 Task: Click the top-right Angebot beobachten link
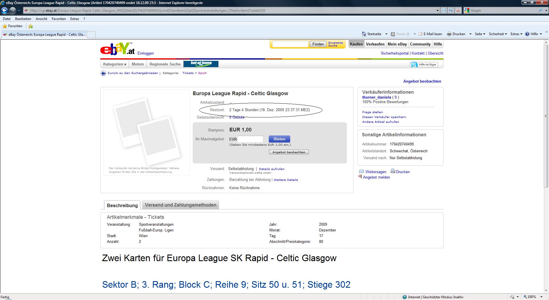coord(422,81)
